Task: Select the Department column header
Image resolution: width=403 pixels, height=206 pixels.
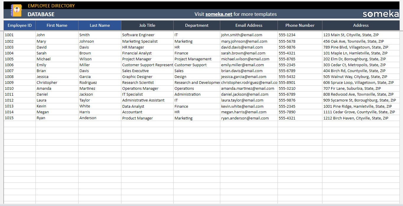Action: 196,25
